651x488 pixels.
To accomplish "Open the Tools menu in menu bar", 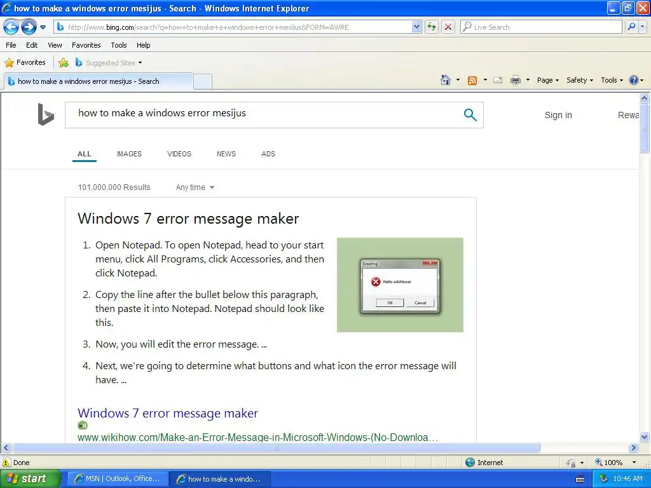I will pos(119,45).
